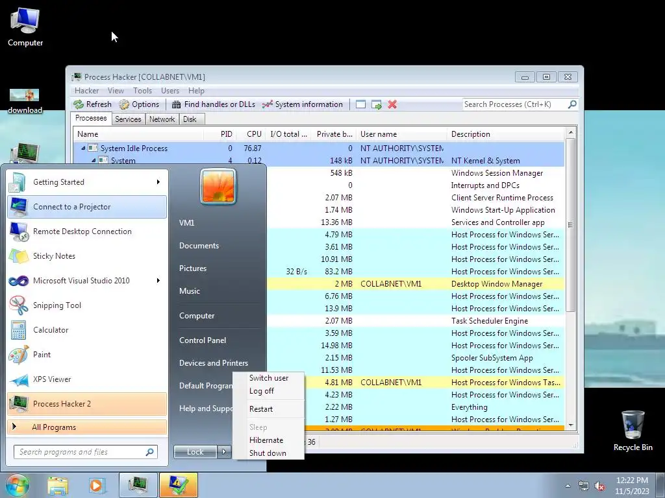Click the process list vertical scrollbar thumb
The image size is (665, 498).
point(570,225)
